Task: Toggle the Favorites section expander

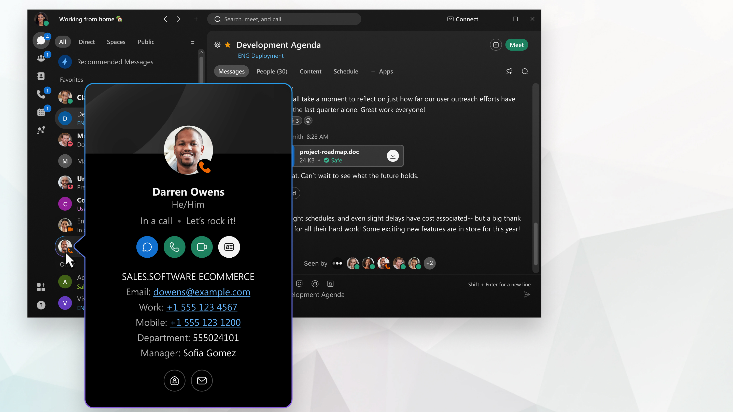Action: (71, 80)
